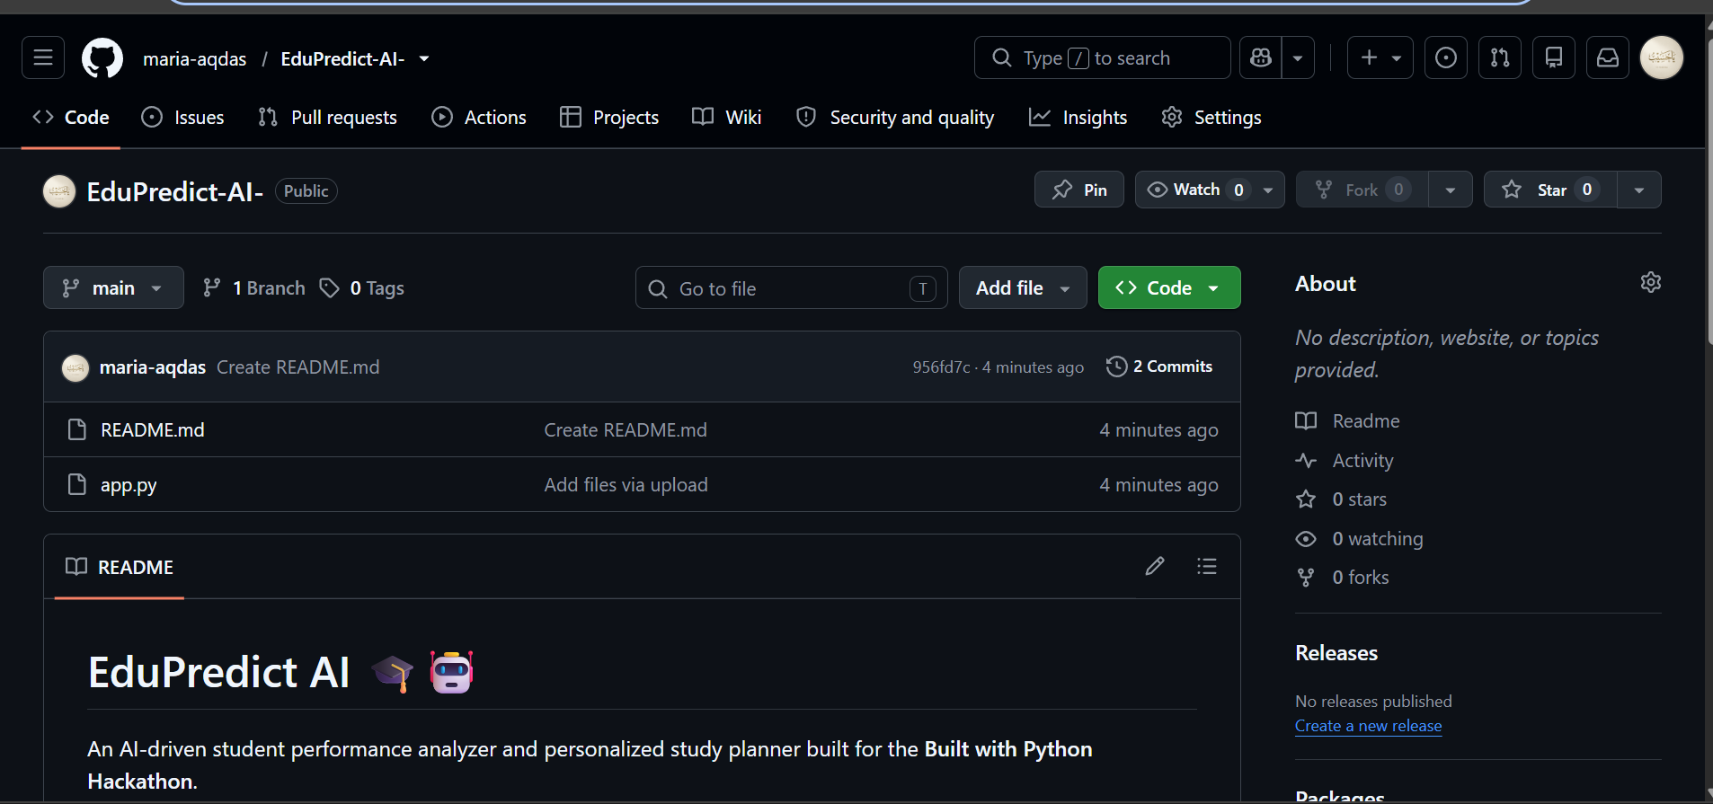Open About section settings gear
1713x804 pixels.
(x=1651, y=282)
